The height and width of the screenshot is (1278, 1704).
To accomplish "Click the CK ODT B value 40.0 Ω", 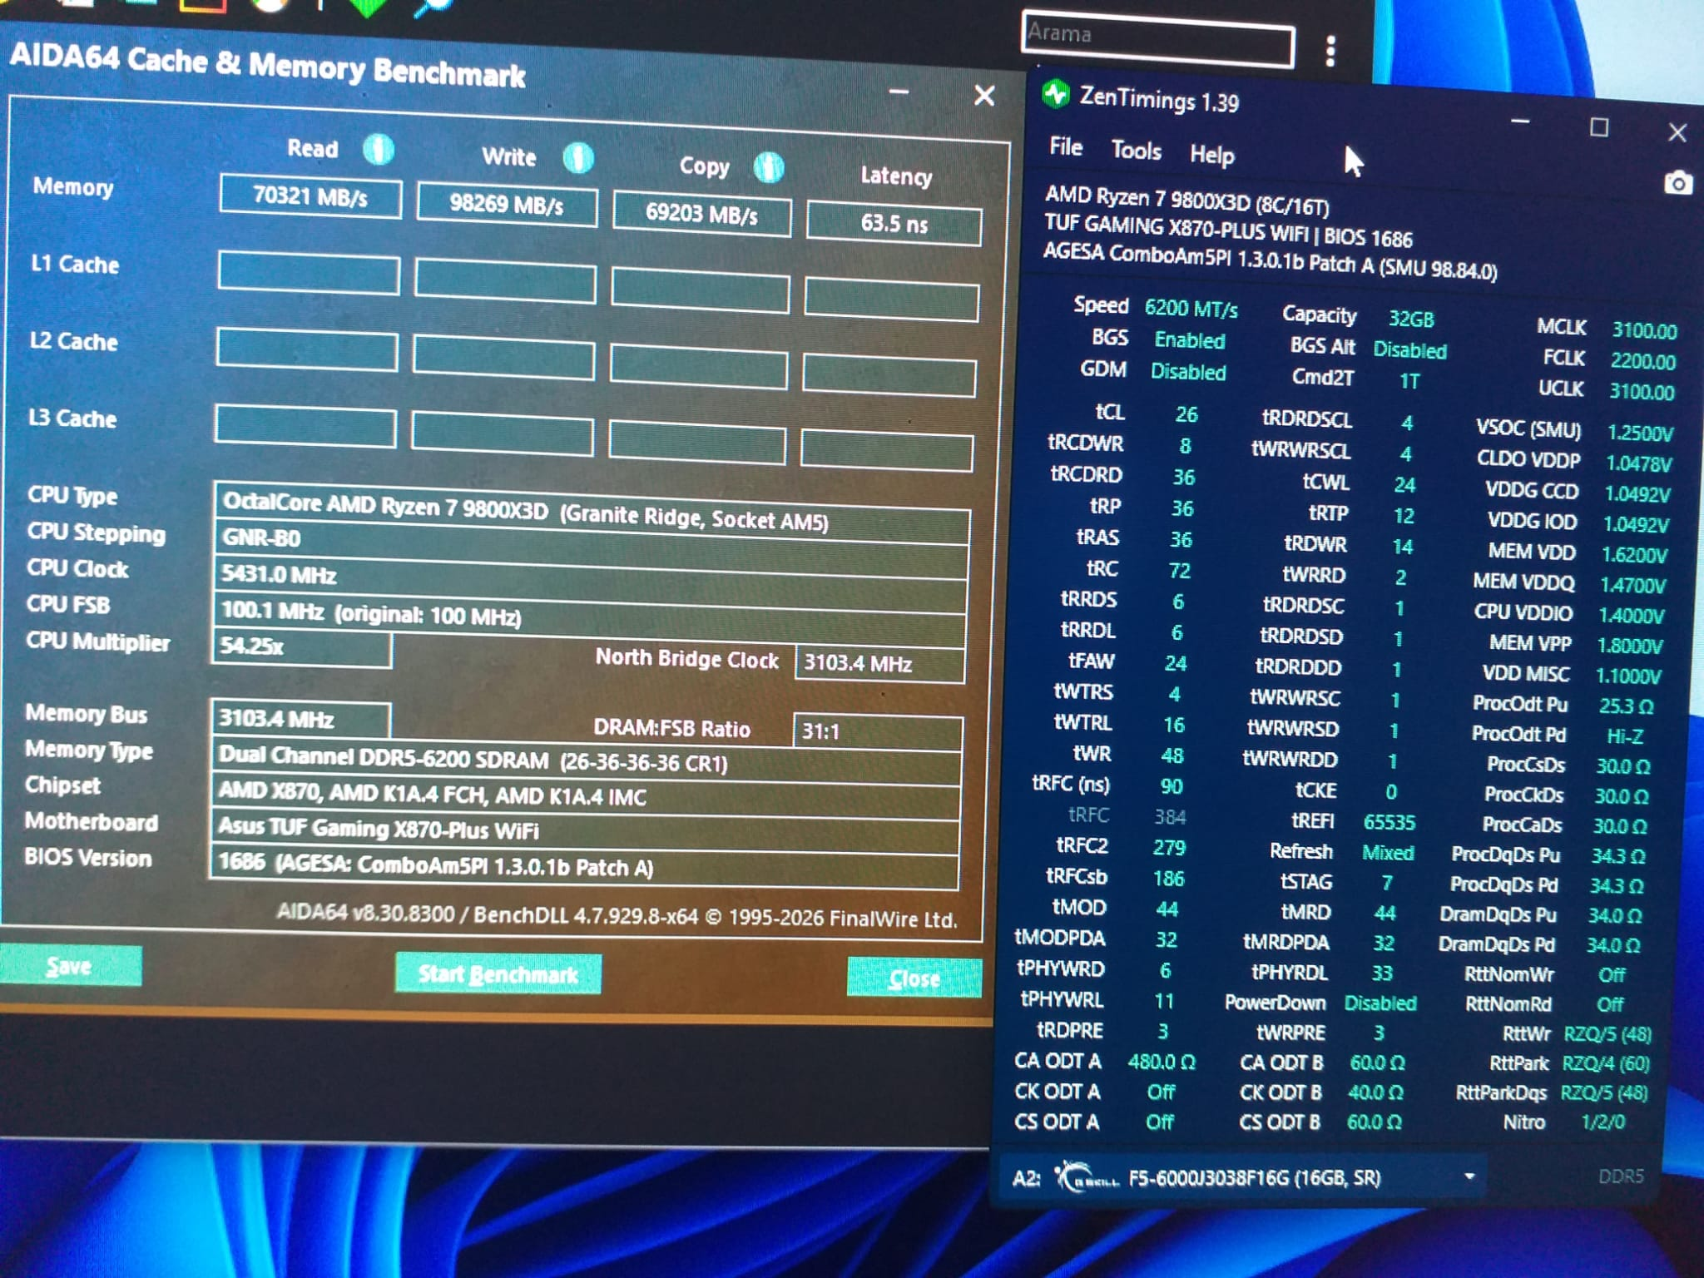I will click(x=1375, y=1092).
